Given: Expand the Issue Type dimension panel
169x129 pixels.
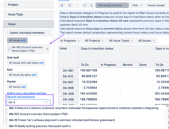Looking at the screenshot, I should point(29,14).
